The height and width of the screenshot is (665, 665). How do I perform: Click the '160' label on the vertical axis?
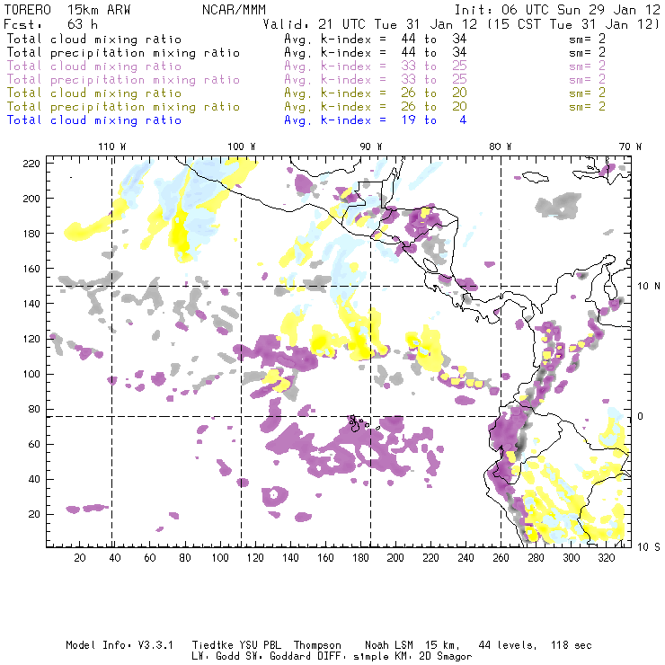31,269
